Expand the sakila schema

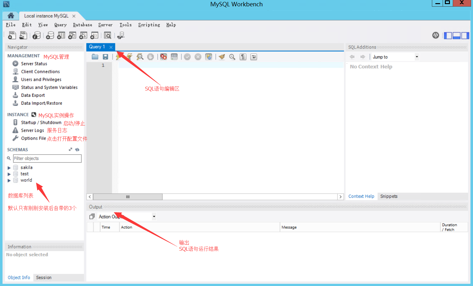pos(9,168)
